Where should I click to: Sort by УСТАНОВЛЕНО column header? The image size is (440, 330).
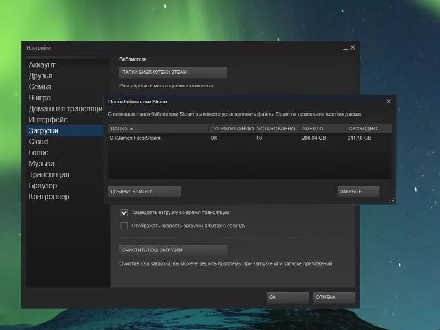click(276, 129)
